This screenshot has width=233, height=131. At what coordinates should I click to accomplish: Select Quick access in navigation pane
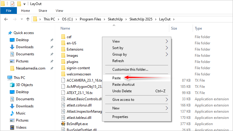point(24,33)
